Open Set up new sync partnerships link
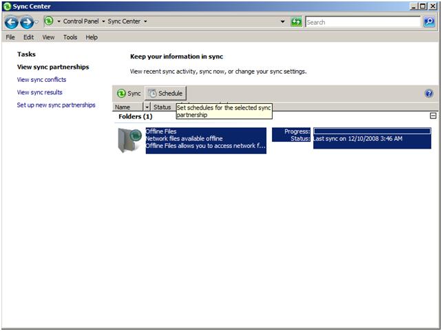The width and height of the screenshot is (442, 331). coord(56,105)
